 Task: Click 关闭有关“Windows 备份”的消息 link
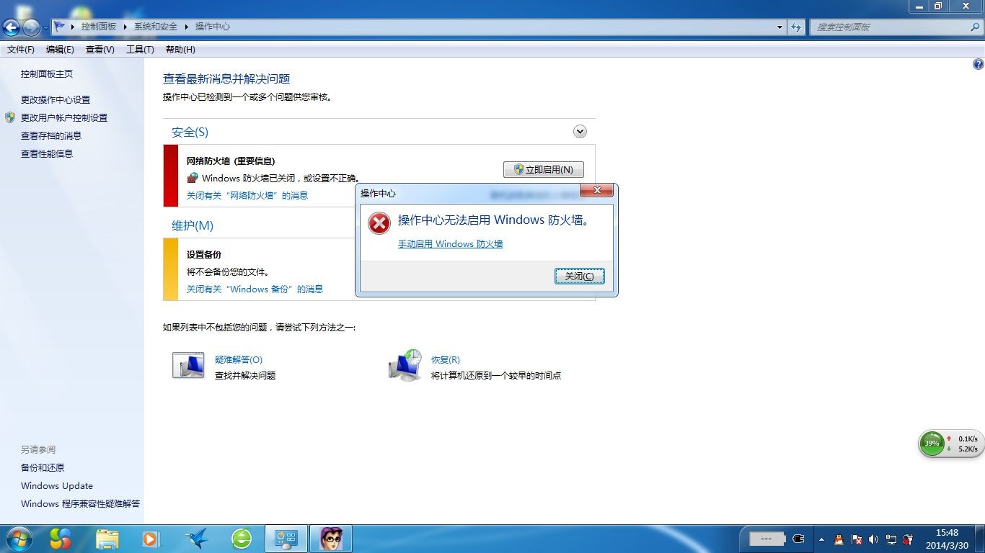(255, 289)
